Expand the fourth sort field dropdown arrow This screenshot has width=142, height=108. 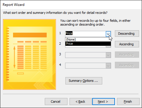point(108,66)
